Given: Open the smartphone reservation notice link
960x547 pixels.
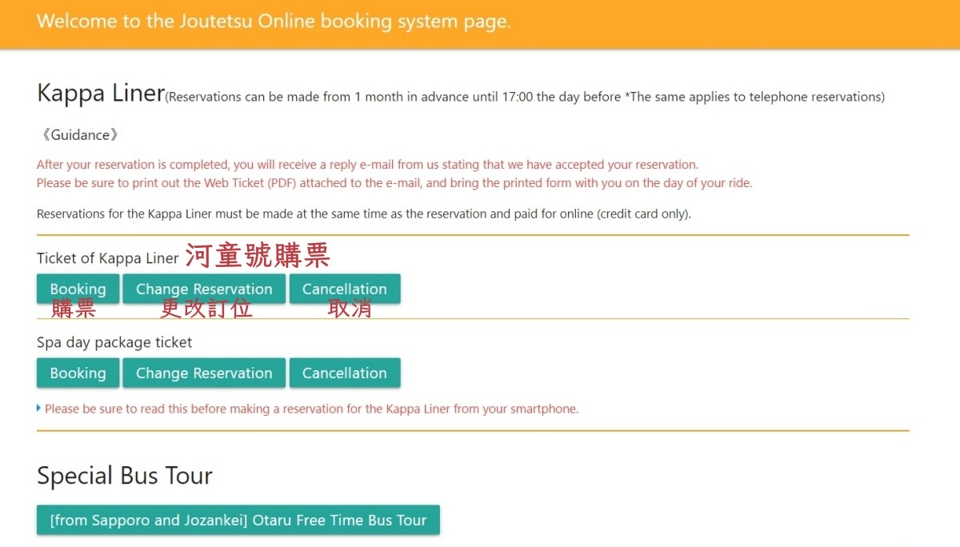Looking at the screenshot, I should [x=311, y=409].
